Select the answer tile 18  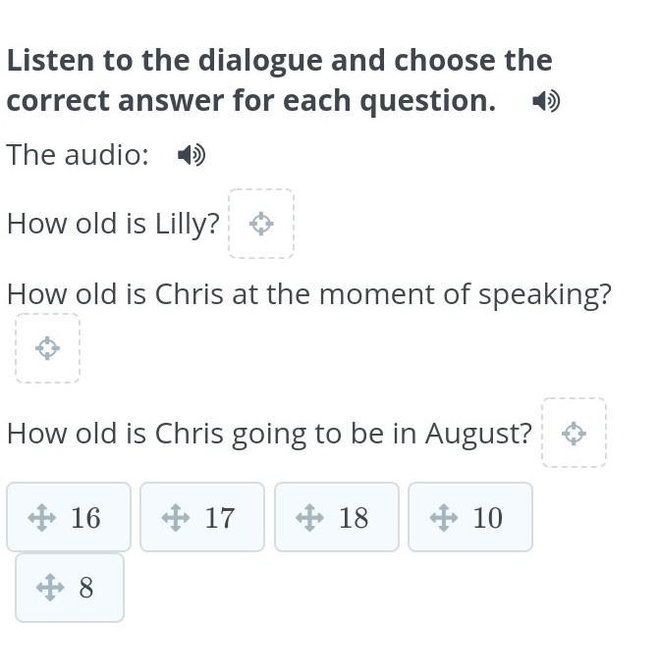(337, 517)
